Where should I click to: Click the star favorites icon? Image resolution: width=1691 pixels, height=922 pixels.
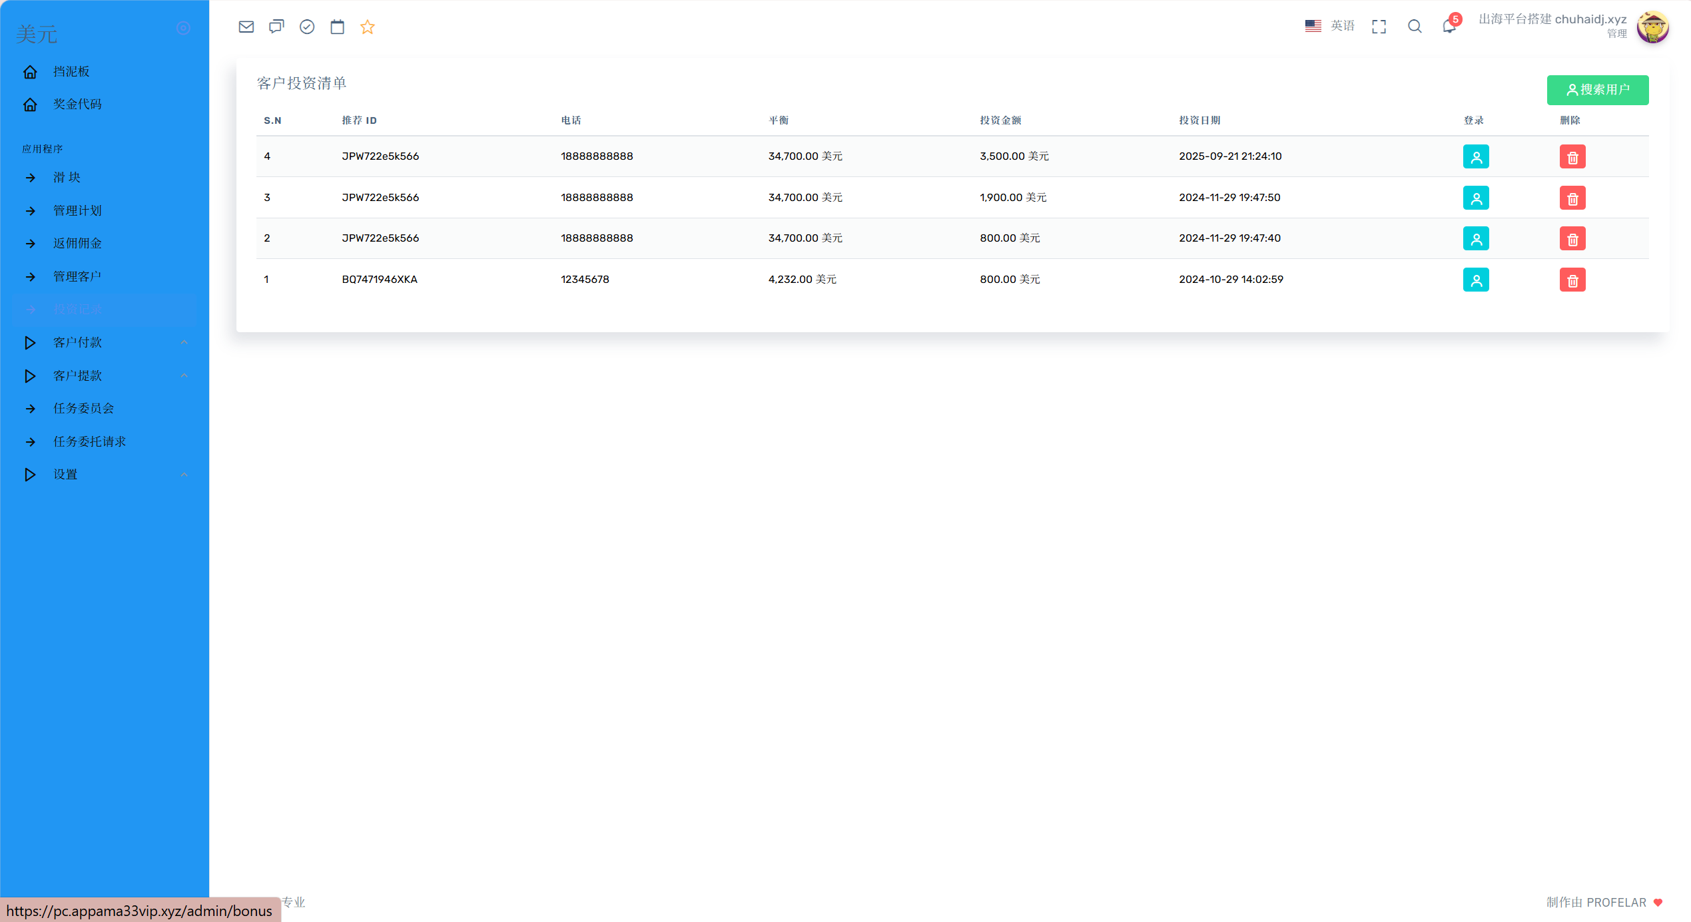click(x=368, y=27)
